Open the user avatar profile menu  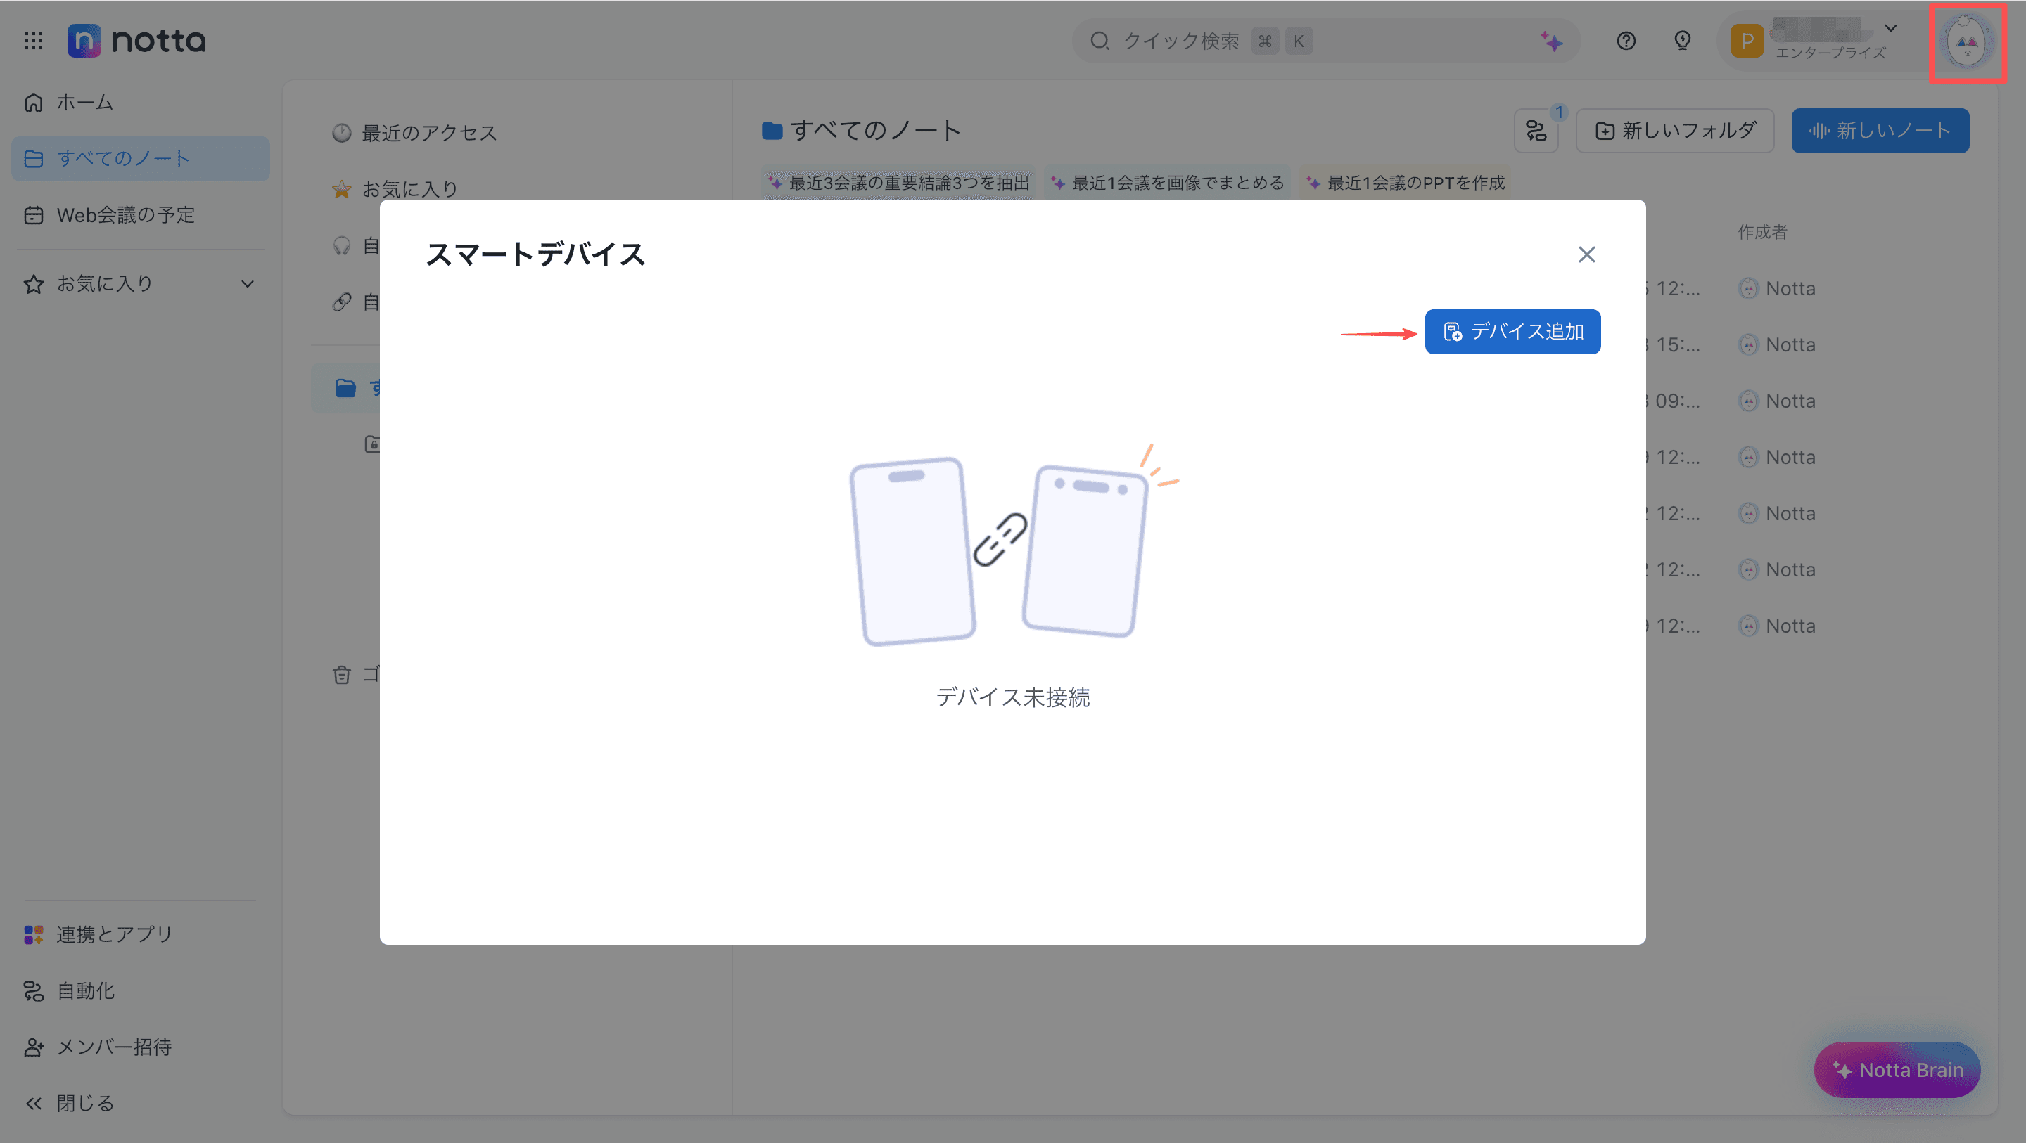(1966, 42)
